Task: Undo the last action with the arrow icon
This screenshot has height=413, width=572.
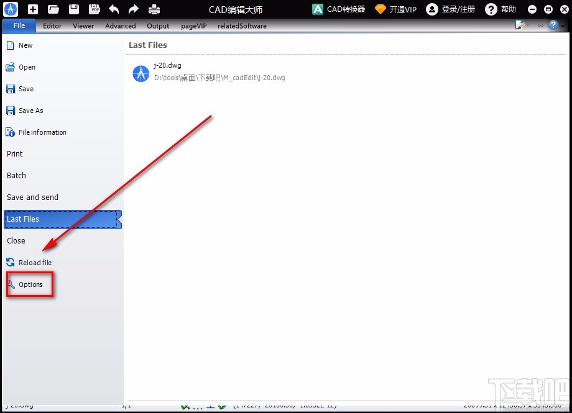Action: 114,9
